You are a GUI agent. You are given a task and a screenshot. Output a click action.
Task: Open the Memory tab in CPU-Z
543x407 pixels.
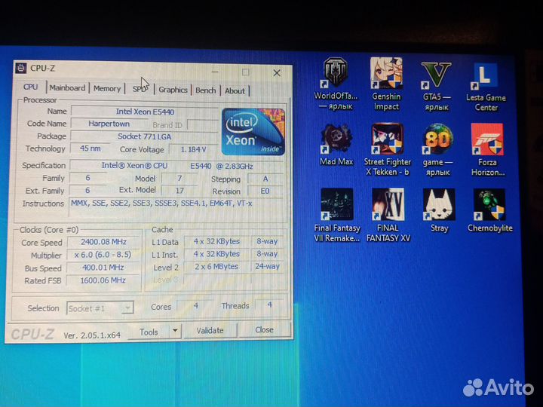pyautogui.click(x=107, y=89)
